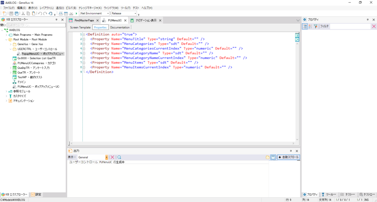Open the General output category dropdown
Image resolution: width=377 pixels, height=202 pixels.
(106, 157)
